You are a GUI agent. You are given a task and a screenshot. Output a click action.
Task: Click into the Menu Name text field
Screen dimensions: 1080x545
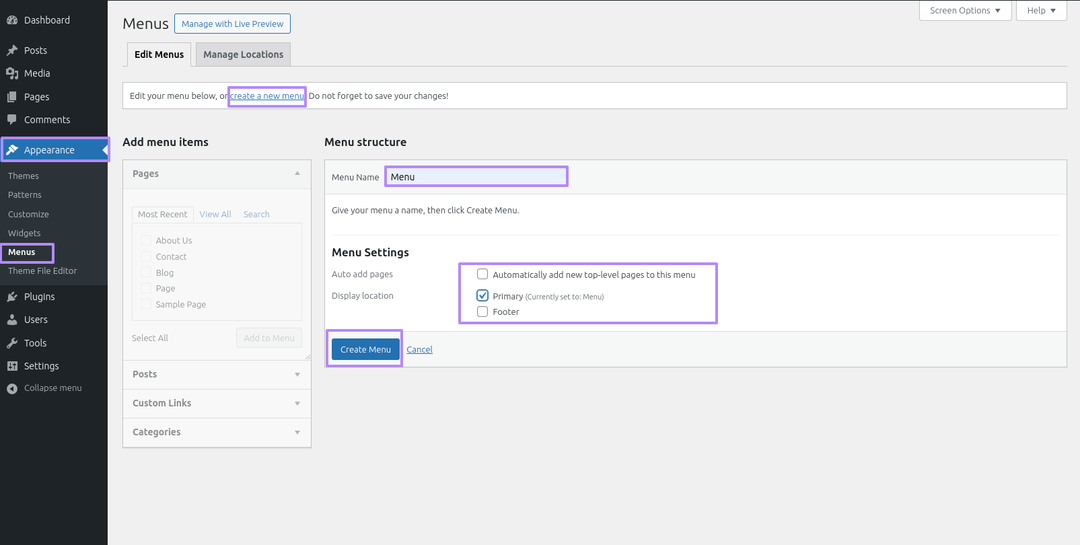point(476,177)
